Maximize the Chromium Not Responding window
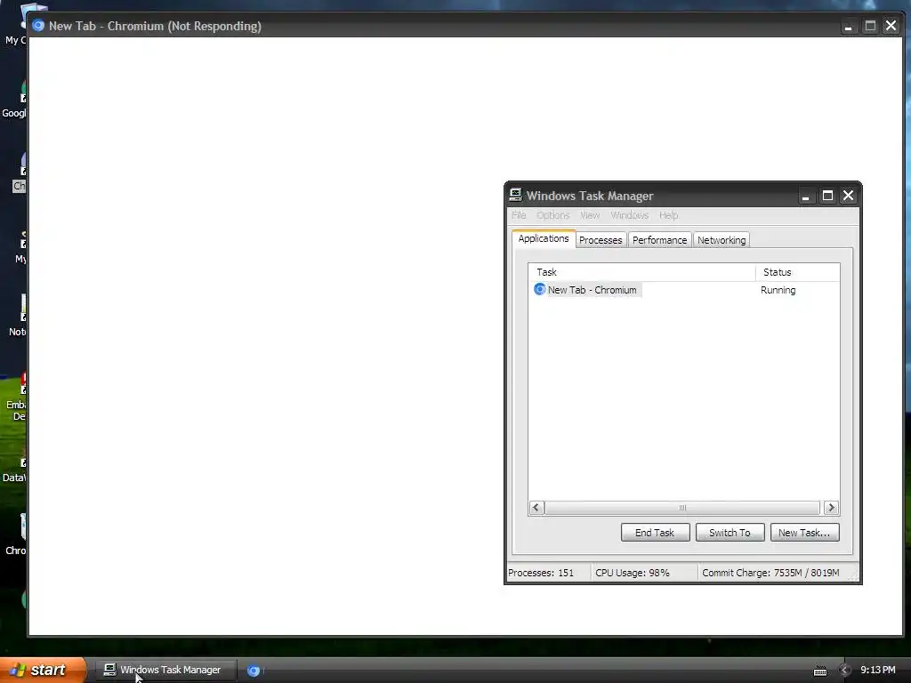 pyautogui.click(x=870, y=26)
